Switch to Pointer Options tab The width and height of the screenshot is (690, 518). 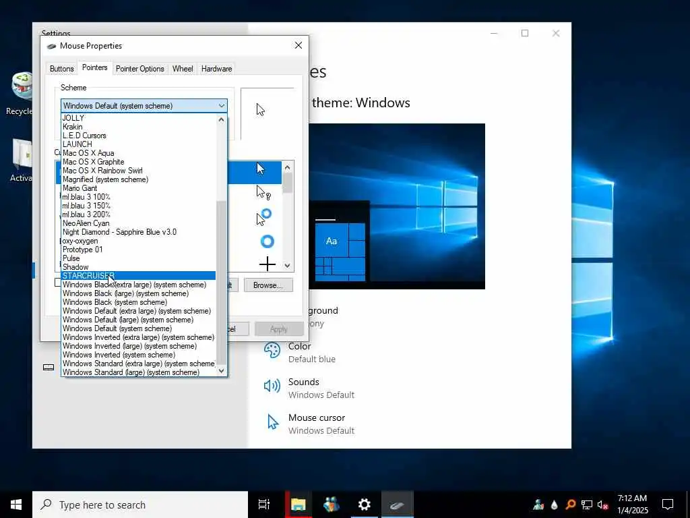click(140, 69)
